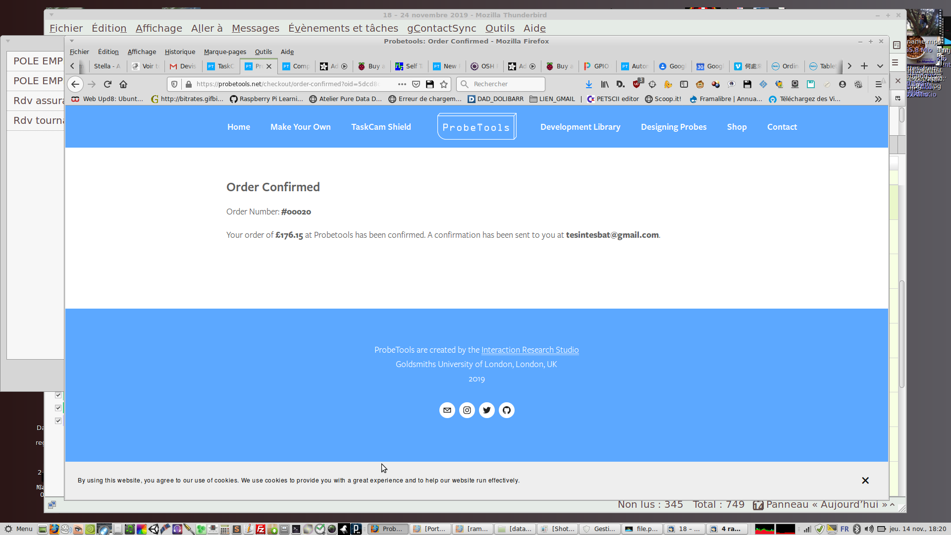Click the Instagram footer icon
The height and width of the screenshot is (535, 951).
tap(467, 410)
